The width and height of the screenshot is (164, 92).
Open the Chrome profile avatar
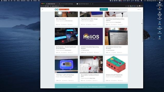click(x=140, y=6)
